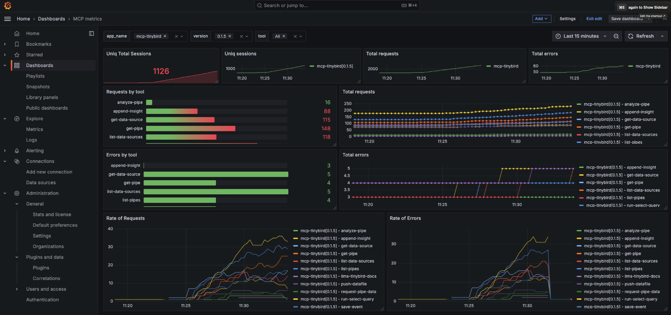Open Library panels in the sidebar
Screen dimensions: 671x315
pyautogui.click(x=42, y=98)
